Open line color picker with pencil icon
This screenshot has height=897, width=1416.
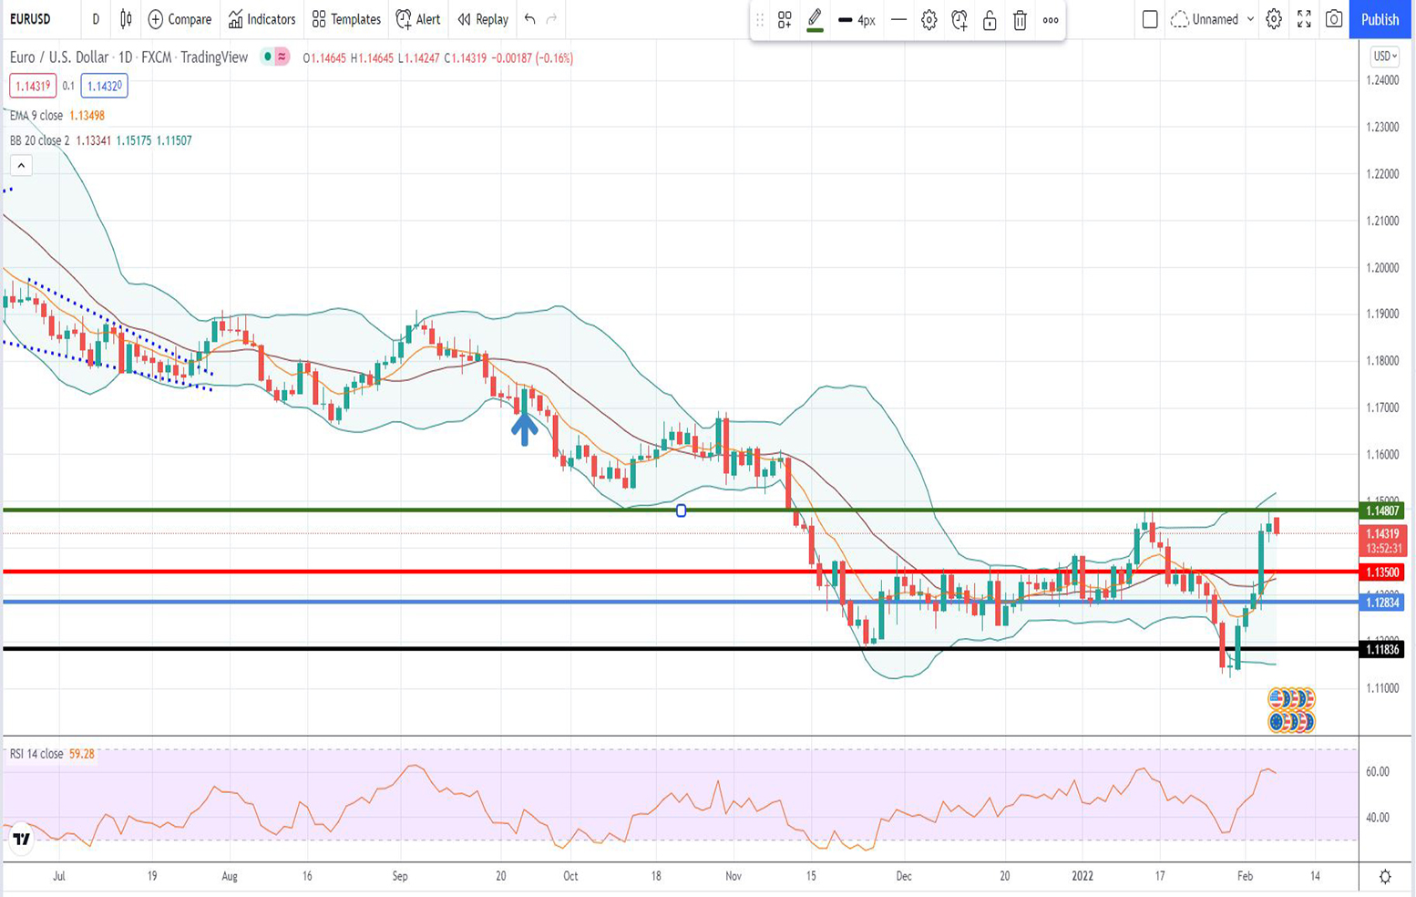pos(815,19)
